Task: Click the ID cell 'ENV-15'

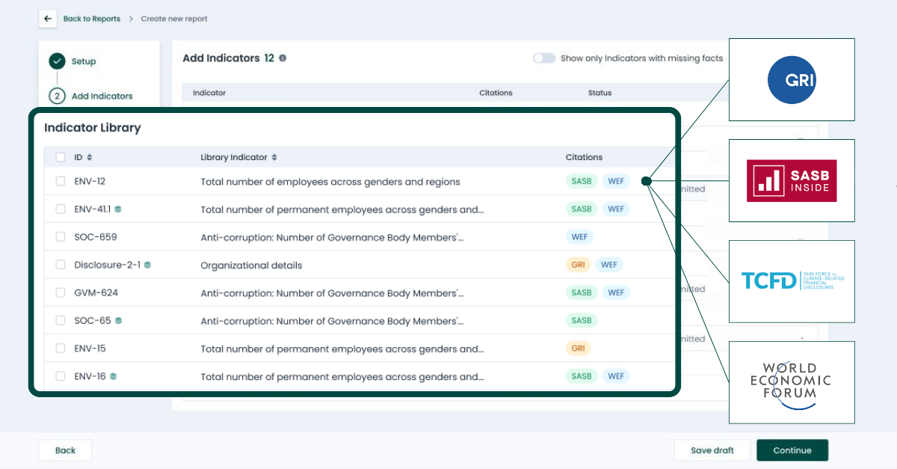Action: (90, 349)
